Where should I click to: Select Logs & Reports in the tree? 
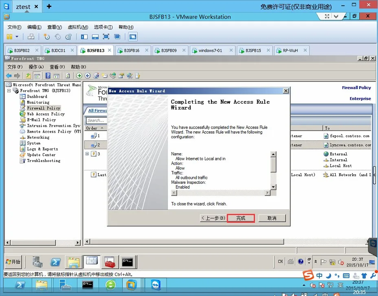click(x=42, y=149)
